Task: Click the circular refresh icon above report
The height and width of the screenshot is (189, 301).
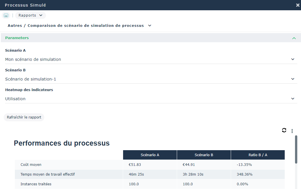Action: click(284, 130)
